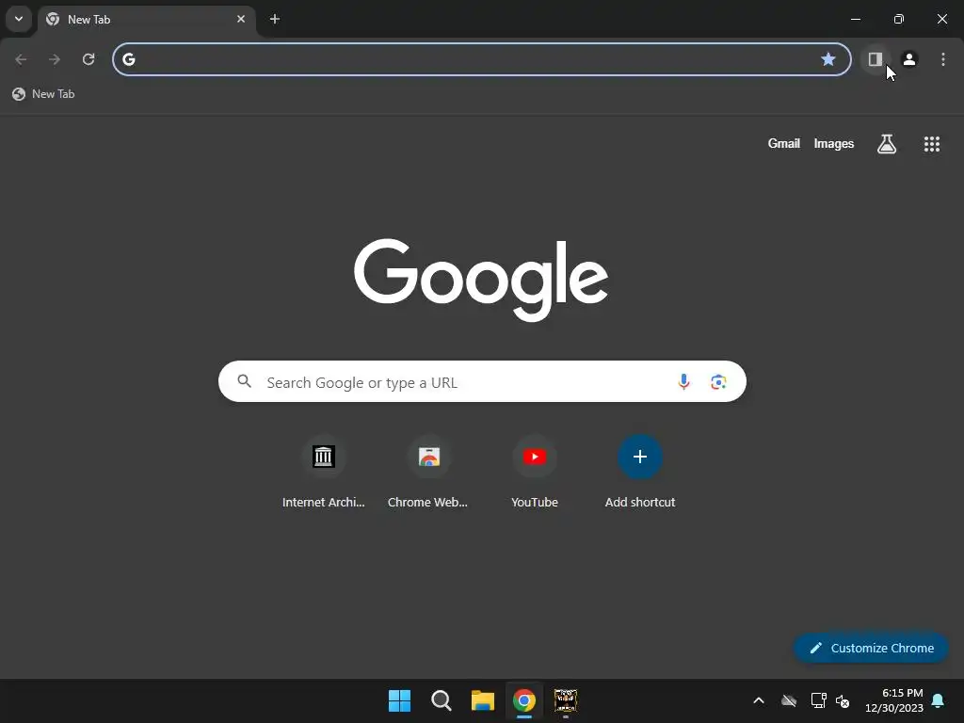Toggle the bookmark star for this tab

[x=828, y=59]
